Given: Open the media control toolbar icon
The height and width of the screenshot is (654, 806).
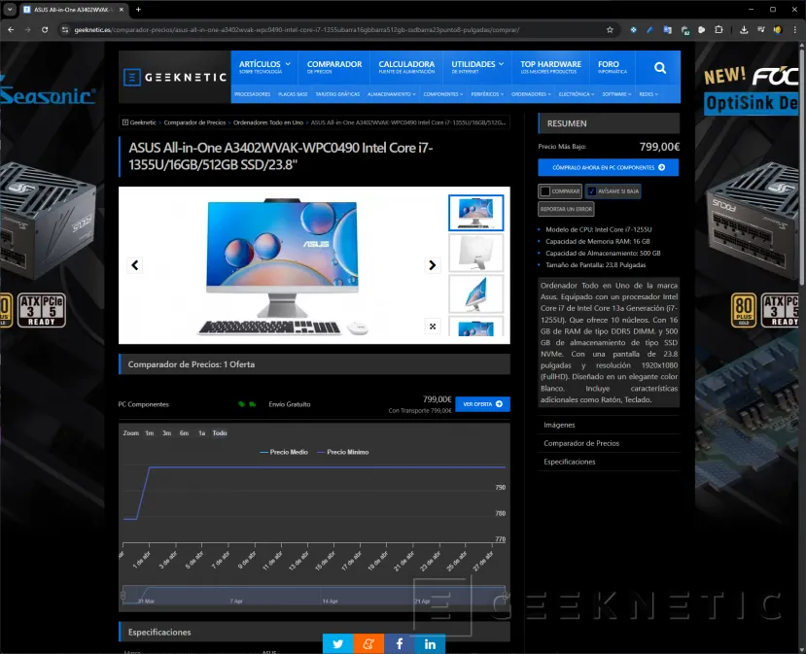Looking at the screenshot, I should pos(760,30).
